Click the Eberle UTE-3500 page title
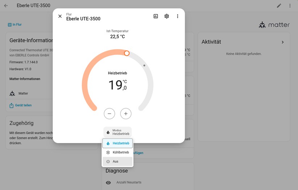The width and height of the screenshot is (298, 190). 33,5
